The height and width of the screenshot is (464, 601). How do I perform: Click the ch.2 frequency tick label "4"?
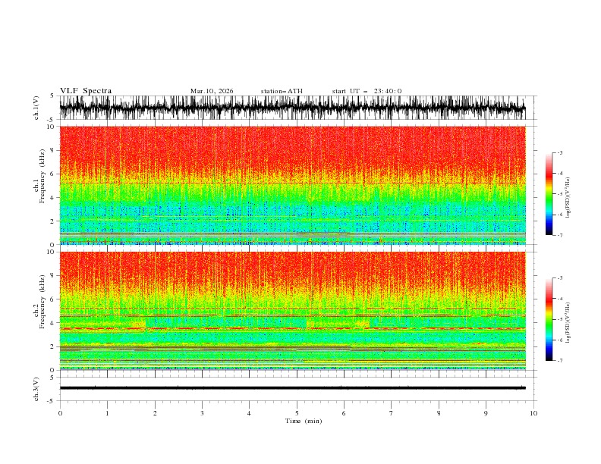52,323
